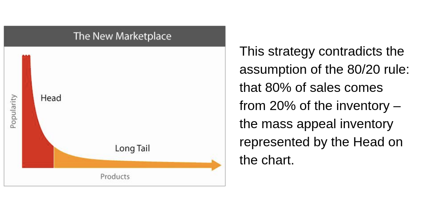The width and height of the screenshot is (422, 211).
Task: Click the jagged top of the red bar
Action: click(26, 56)
